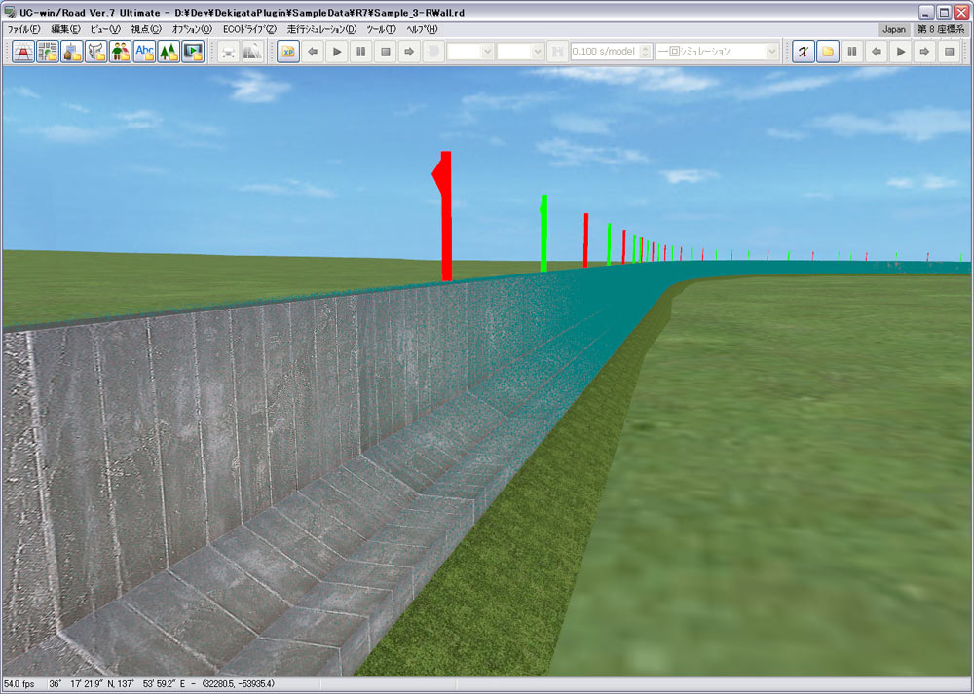Click the 0.100 s/model value field
The width and height of the screenshot is (974, 694).
(605, 52)
